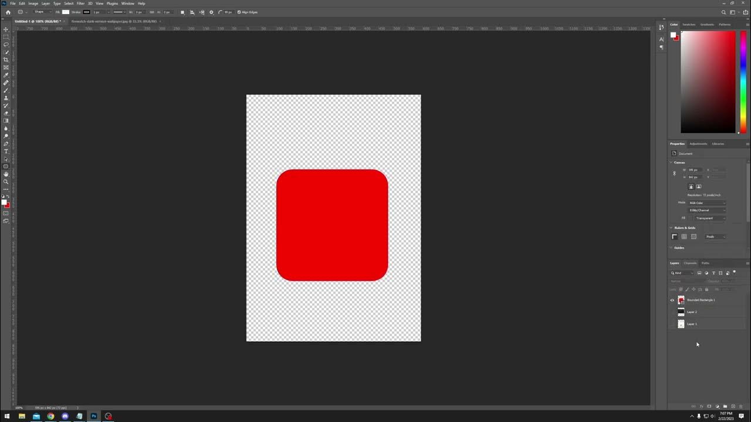Click the canvas width input field
Screen dimensions: 751x422
(x=696, y=170)
